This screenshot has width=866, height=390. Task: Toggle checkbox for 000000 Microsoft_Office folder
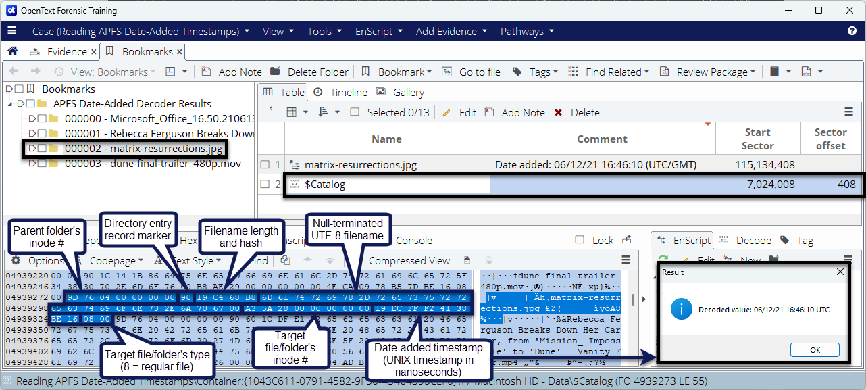tap(42, 119)
